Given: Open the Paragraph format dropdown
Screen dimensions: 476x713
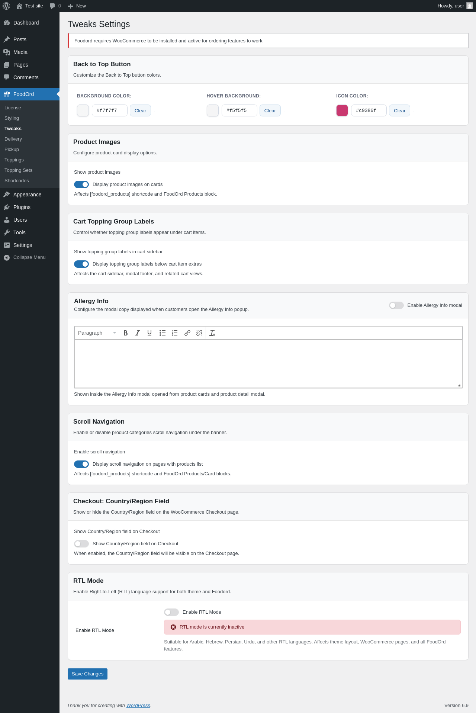Looking at the screenshot, I should 97,333.
